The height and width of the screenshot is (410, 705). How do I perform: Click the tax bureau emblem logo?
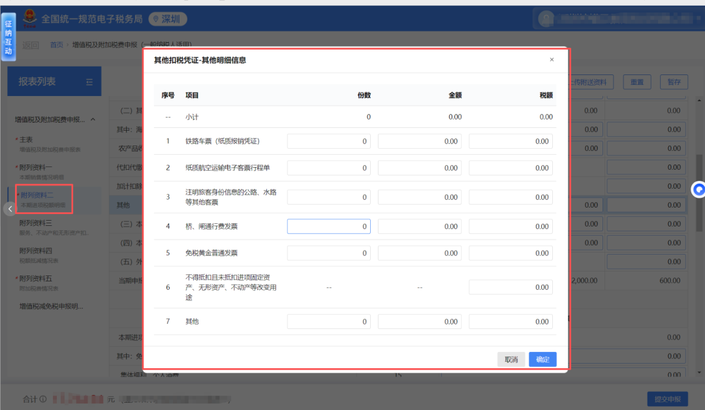point(29,19)
